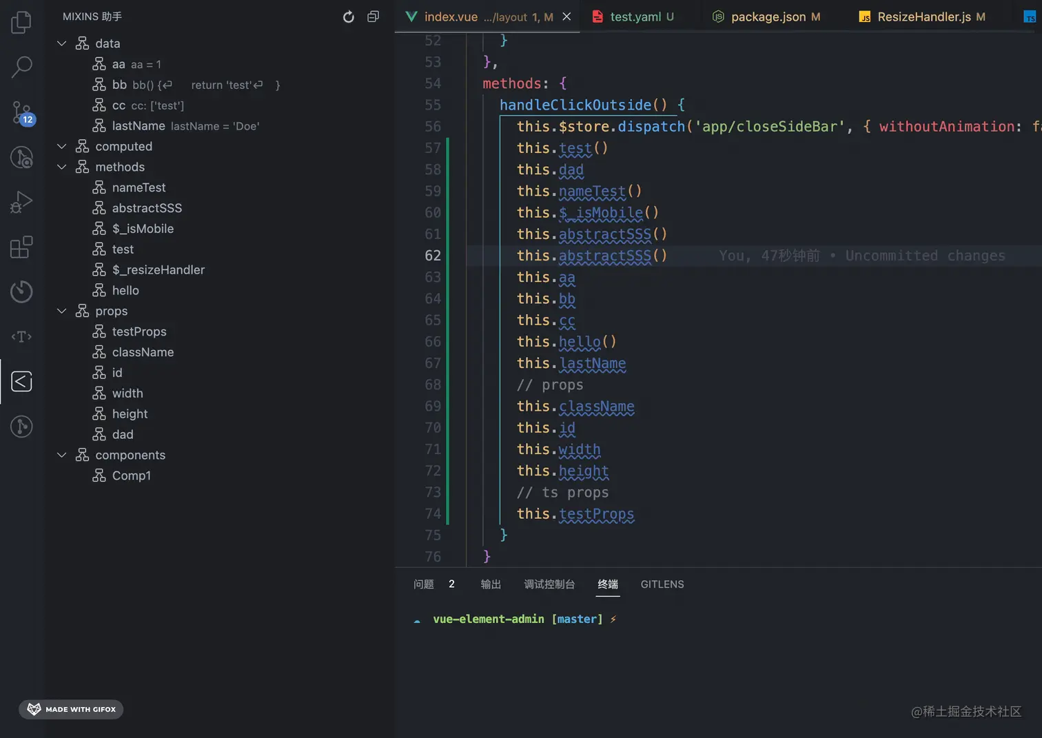The image size is (1042, 738).
Task: Select the bb item under data
Action: [x=219, y=85]
